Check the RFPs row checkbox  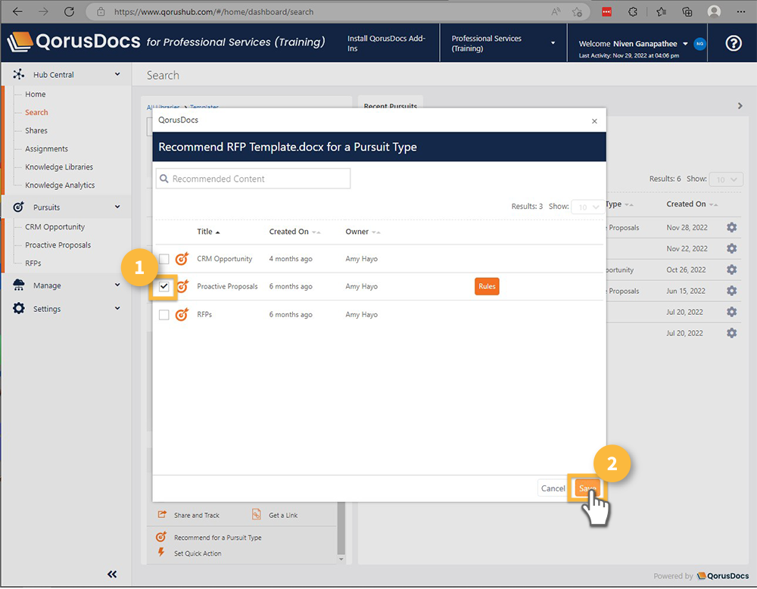click(x=164, y=315)
